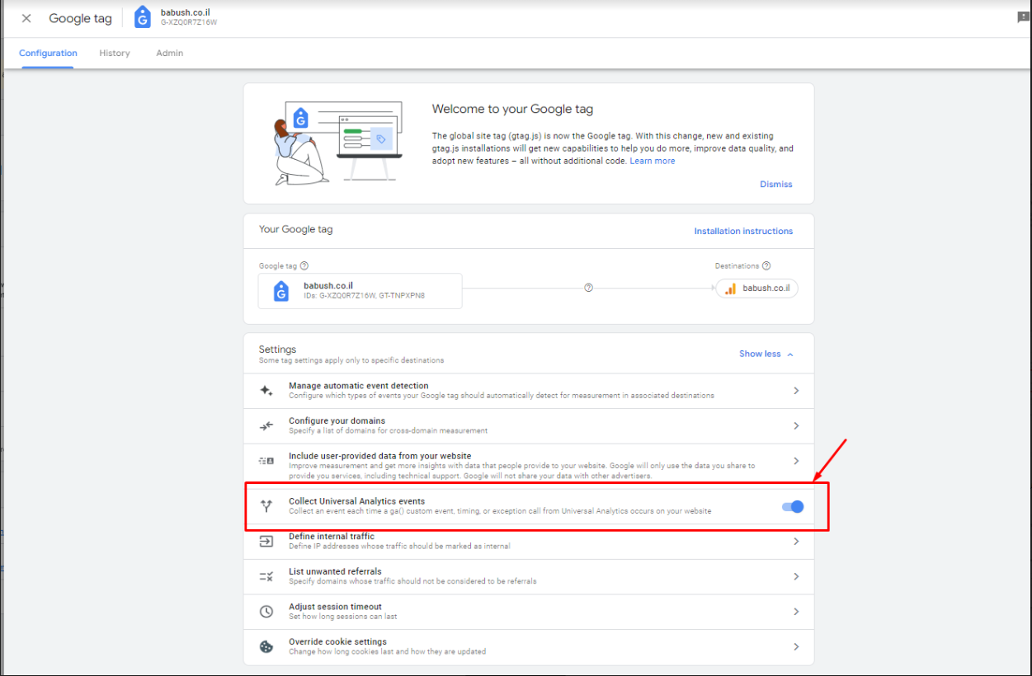The image size is (1032, 676).
Task: Click the Learn more link
Action: (652, 161)
